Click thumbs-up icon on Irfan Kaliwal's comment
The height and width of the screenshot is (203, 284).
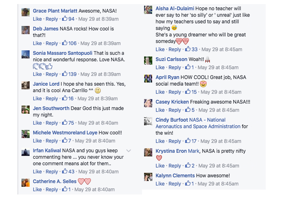coord(65,171)
